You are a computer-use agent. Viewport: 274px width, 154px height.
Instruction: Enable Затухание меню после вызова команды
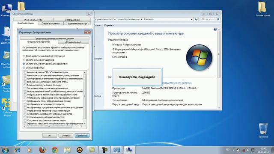point(25,88)
